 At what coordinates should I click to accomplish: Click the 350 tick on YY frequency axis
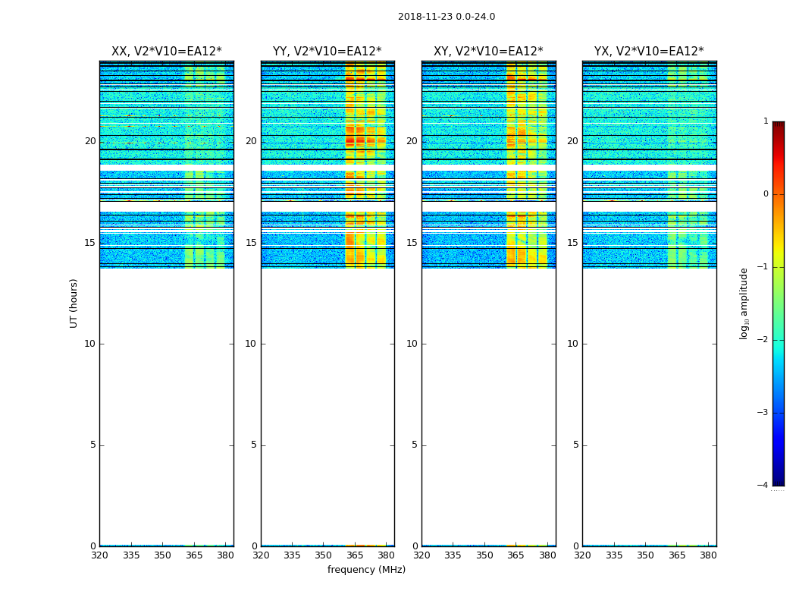pyautogui.click(x=324, y=555)
